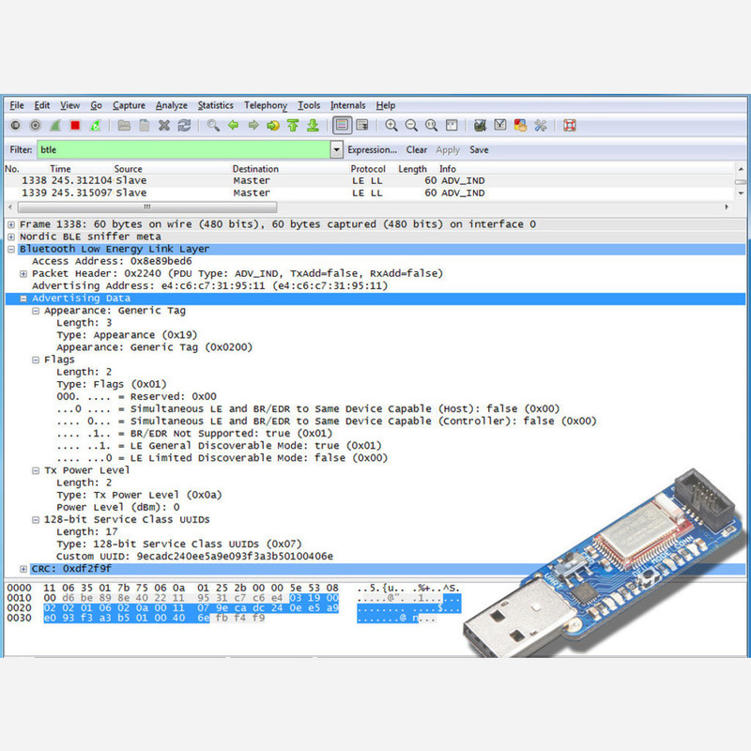Image resolution: width=751 pixels, height=751 pixels.
Task: Apply the display filter
Action: 448,150
